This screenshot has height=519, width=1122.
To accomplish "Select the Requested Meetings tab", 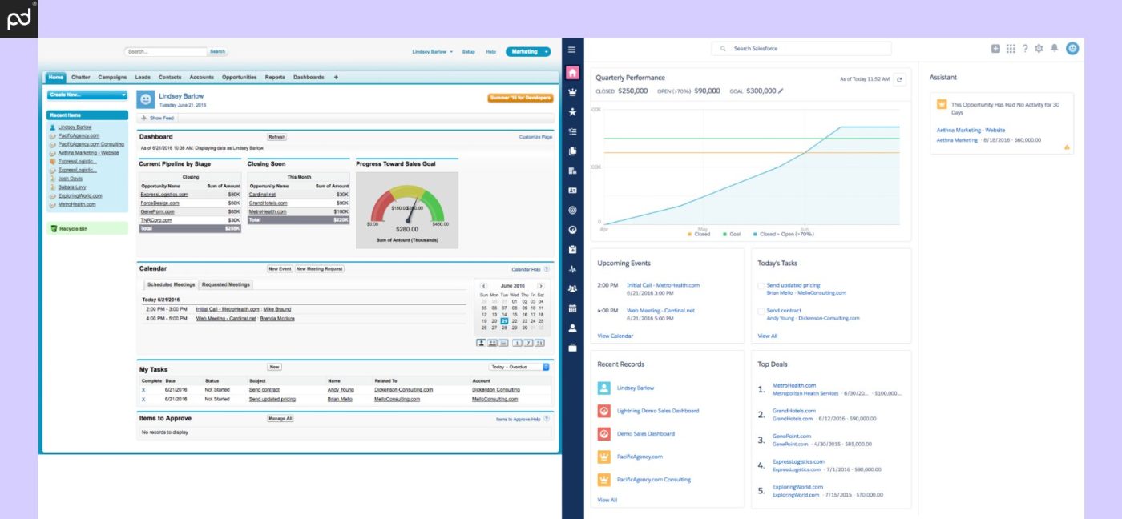I will [225, 284].
